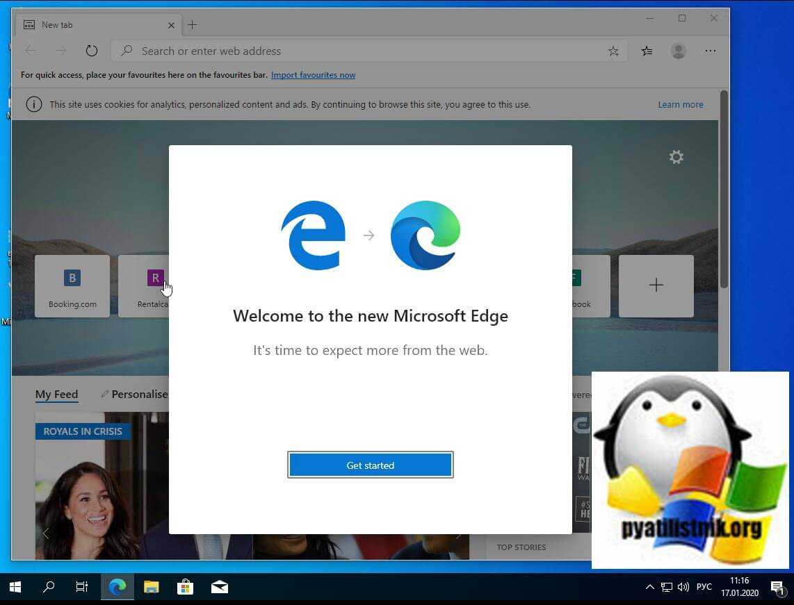Image resolution: width=794 pixels, height=605 pixels.
Task: Show hidden system tray icons
Action: tap(649, 587)
